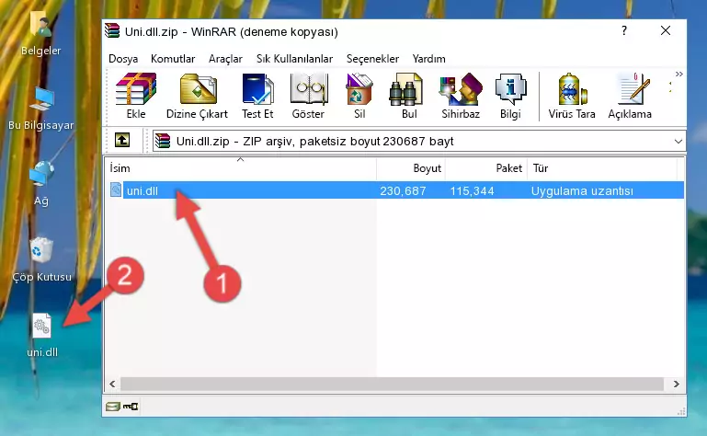
Task: Click the drive icon in status bar
Action: click(x=113, y=407)
